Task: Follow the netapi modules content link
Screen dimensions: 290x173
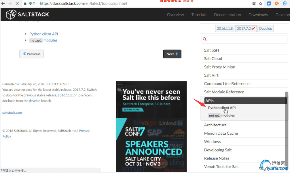Action: pyautogui.click(x=43, y=40)
